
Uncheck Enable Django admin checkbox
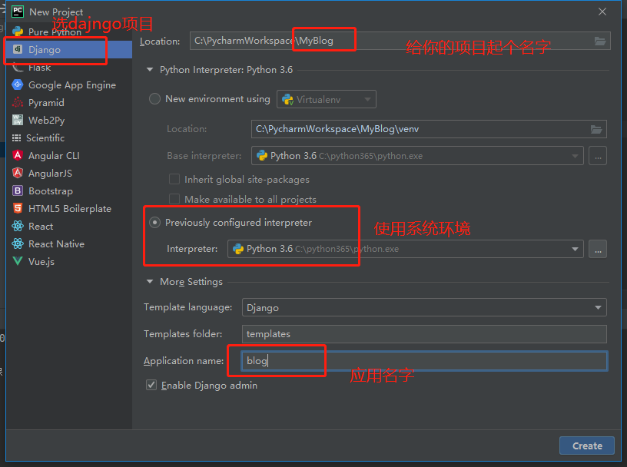pos(151,385)
